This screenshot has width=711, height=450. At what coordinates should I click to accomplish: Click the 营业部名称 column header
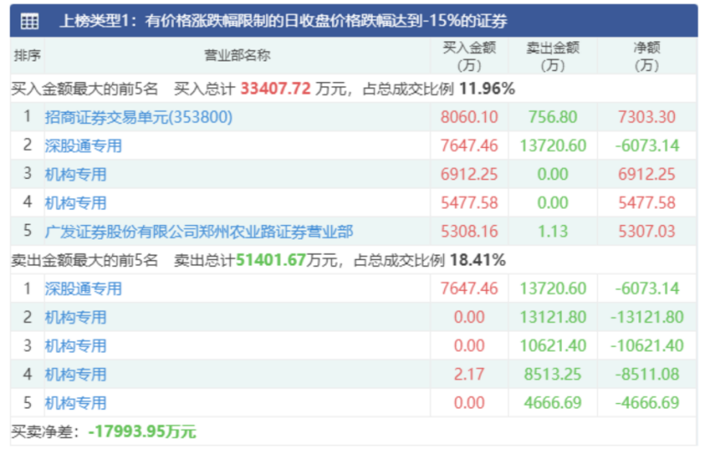[x=237, y=56]
